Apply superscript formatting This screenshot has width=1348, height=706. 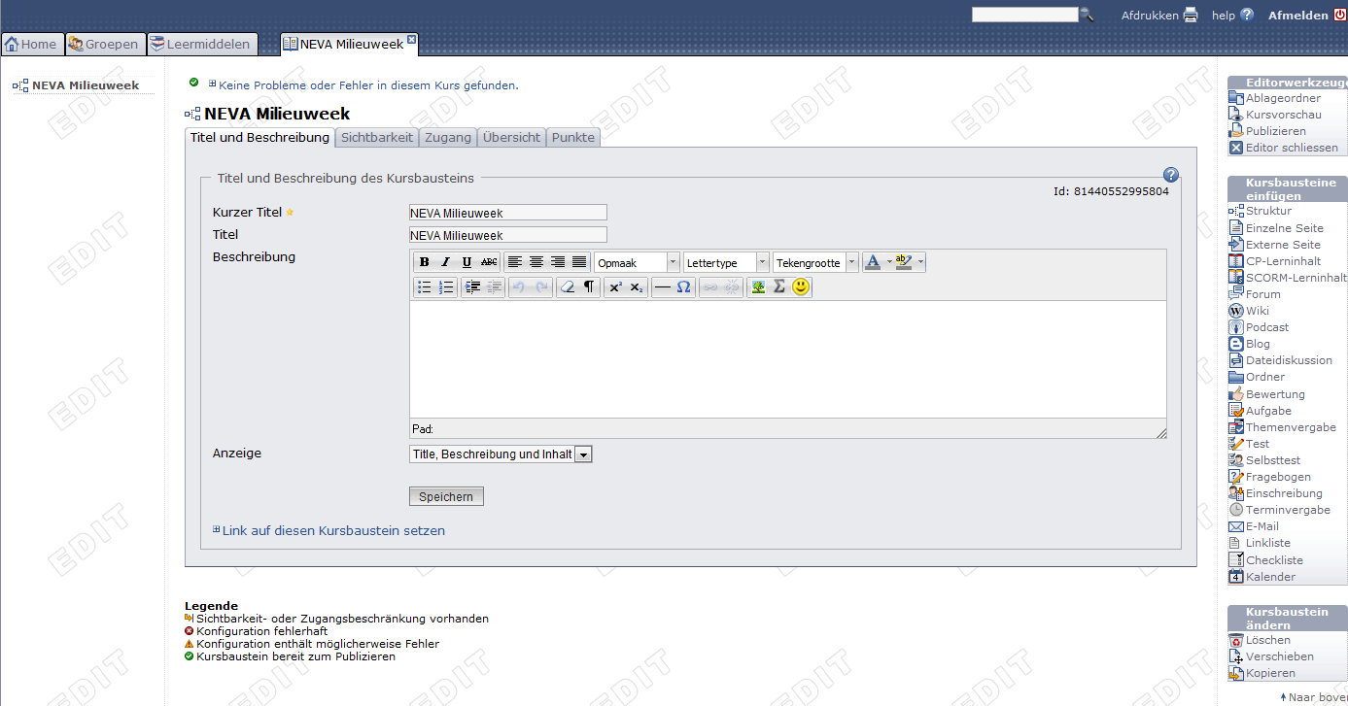pyautogui.click(x=615, y=287)
